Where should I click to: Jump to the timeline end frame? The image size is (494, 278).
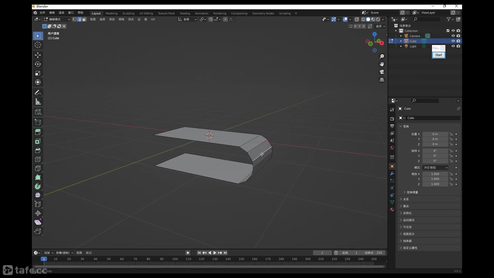[225, 253]
